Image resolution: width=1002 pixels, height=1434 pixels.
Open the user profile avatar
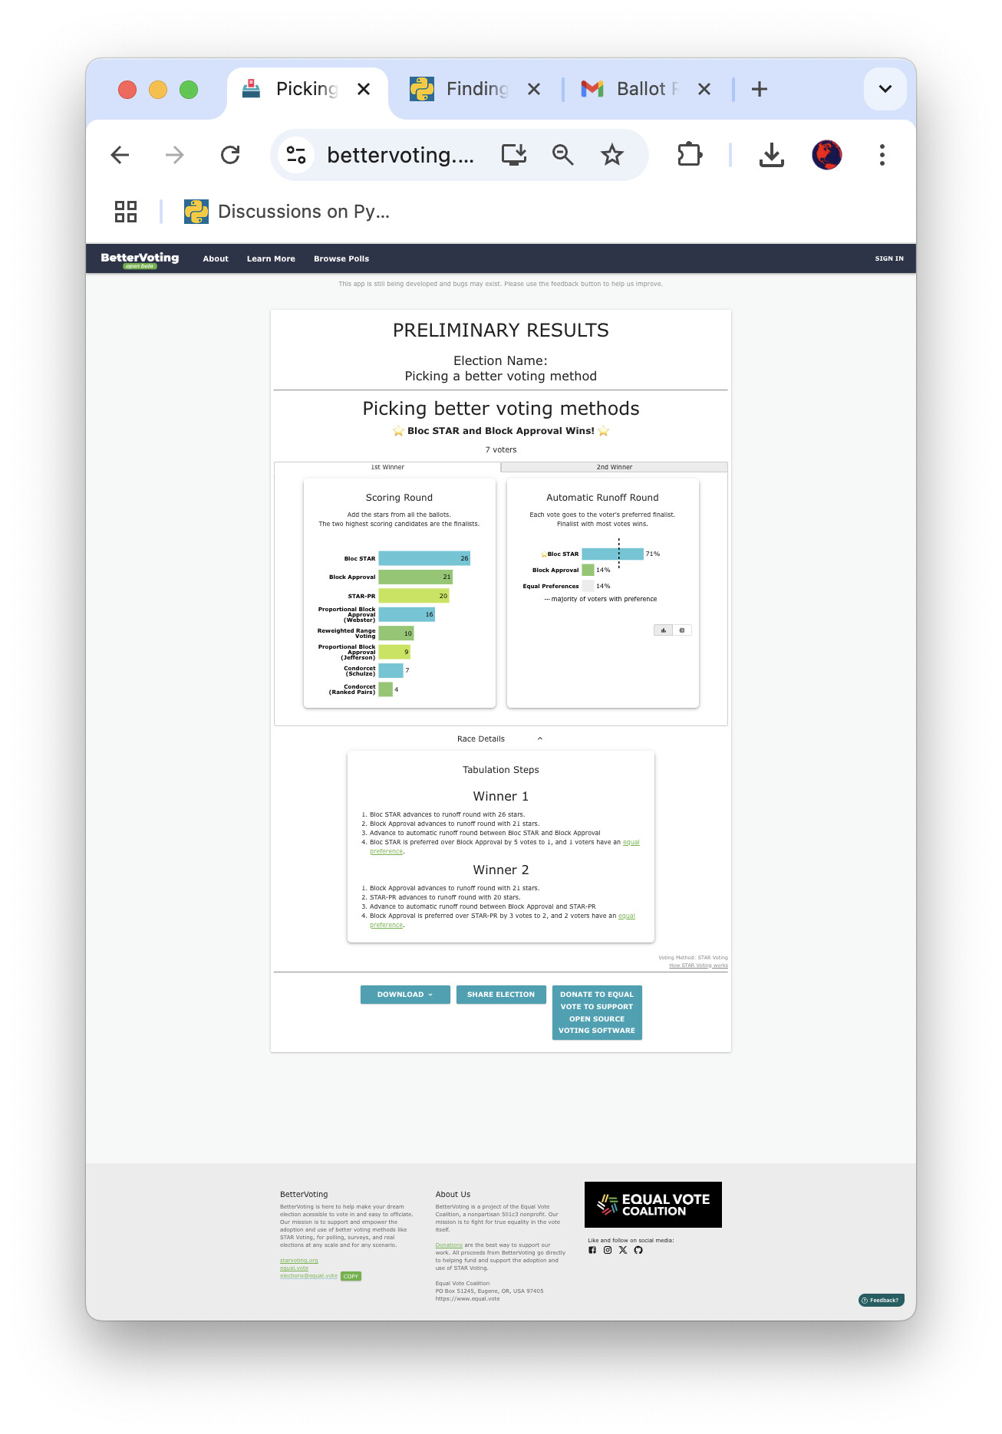pyautogui.click(x=827, y=155)
